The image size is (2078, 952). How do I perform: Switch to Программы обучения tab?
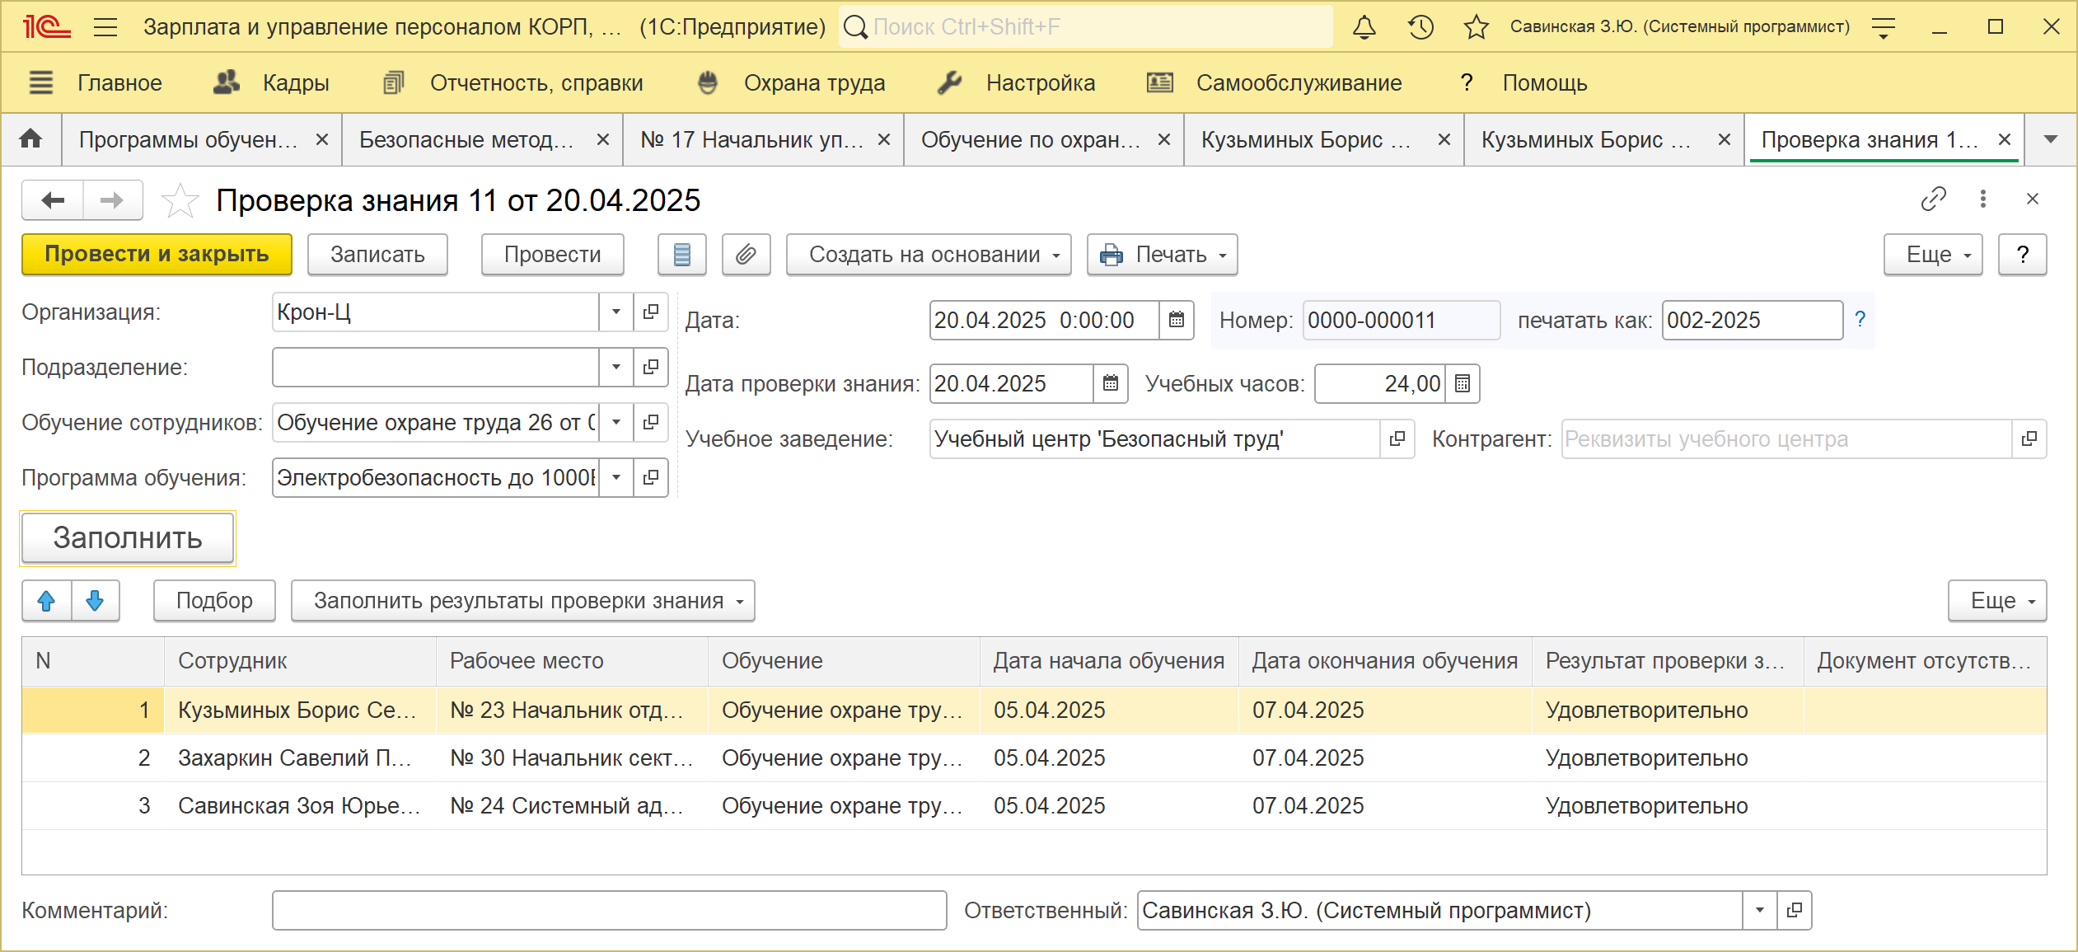click(188, 140)
